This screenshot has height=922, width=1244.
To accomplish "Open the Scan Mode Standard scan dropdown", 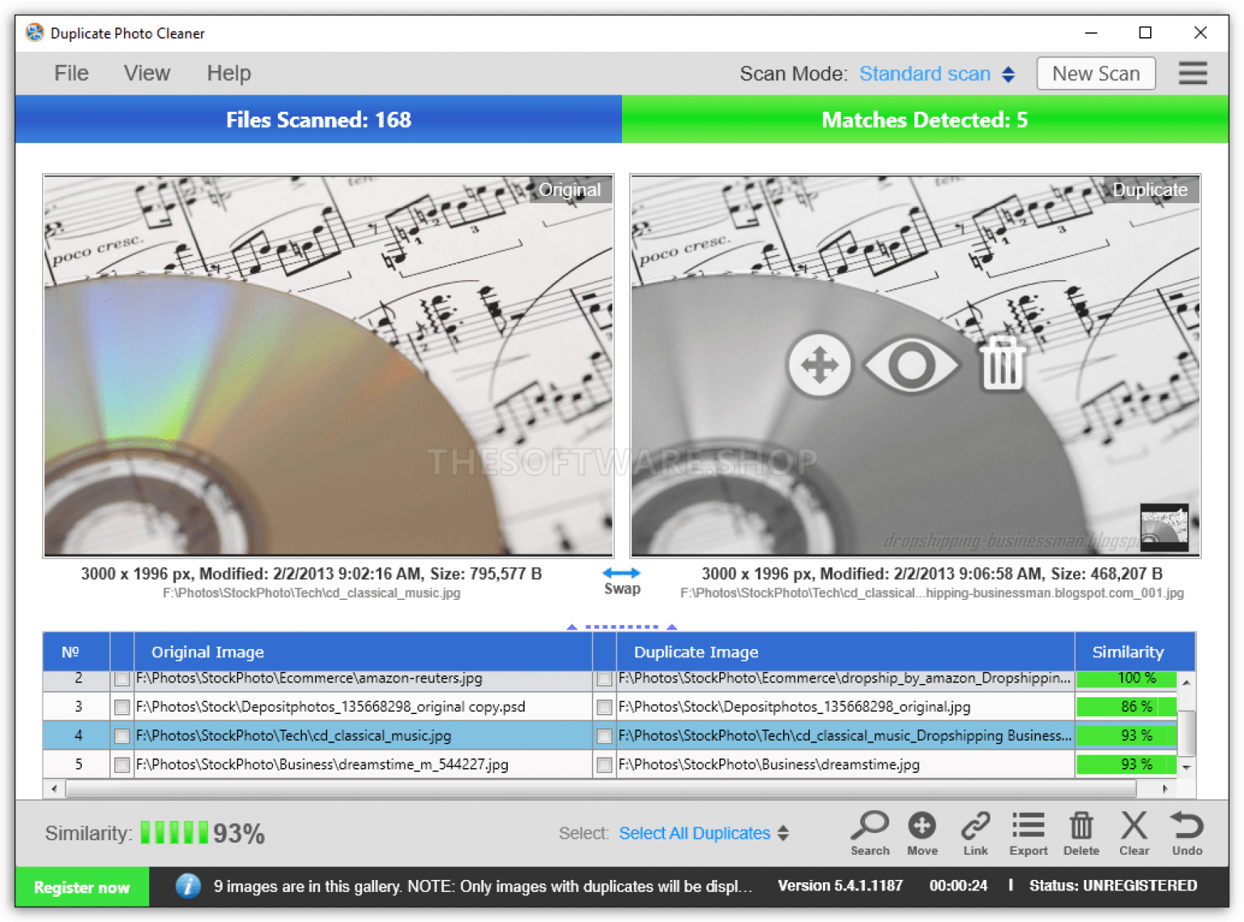I will point(937,74).
